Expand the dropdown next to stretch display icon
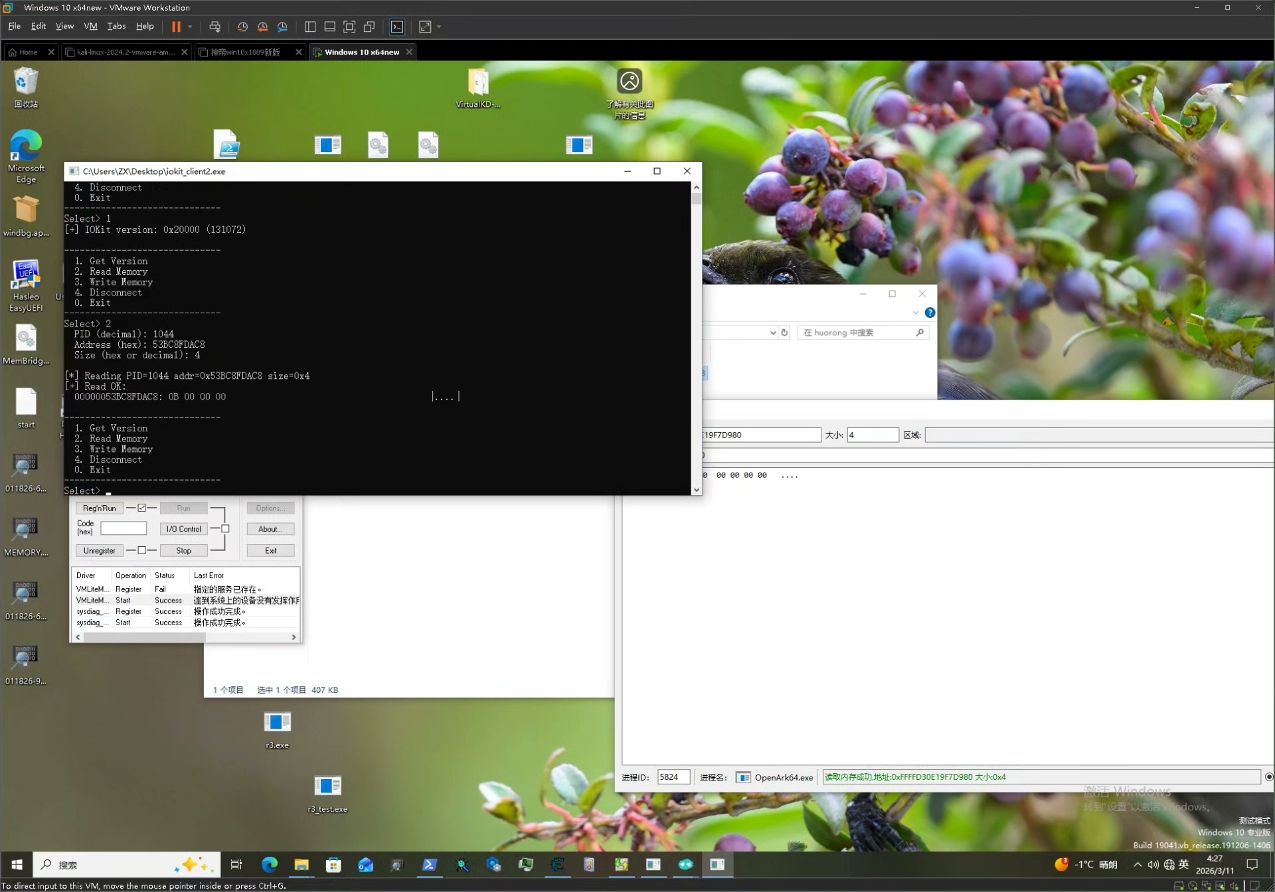 click(x=439, y=27)
